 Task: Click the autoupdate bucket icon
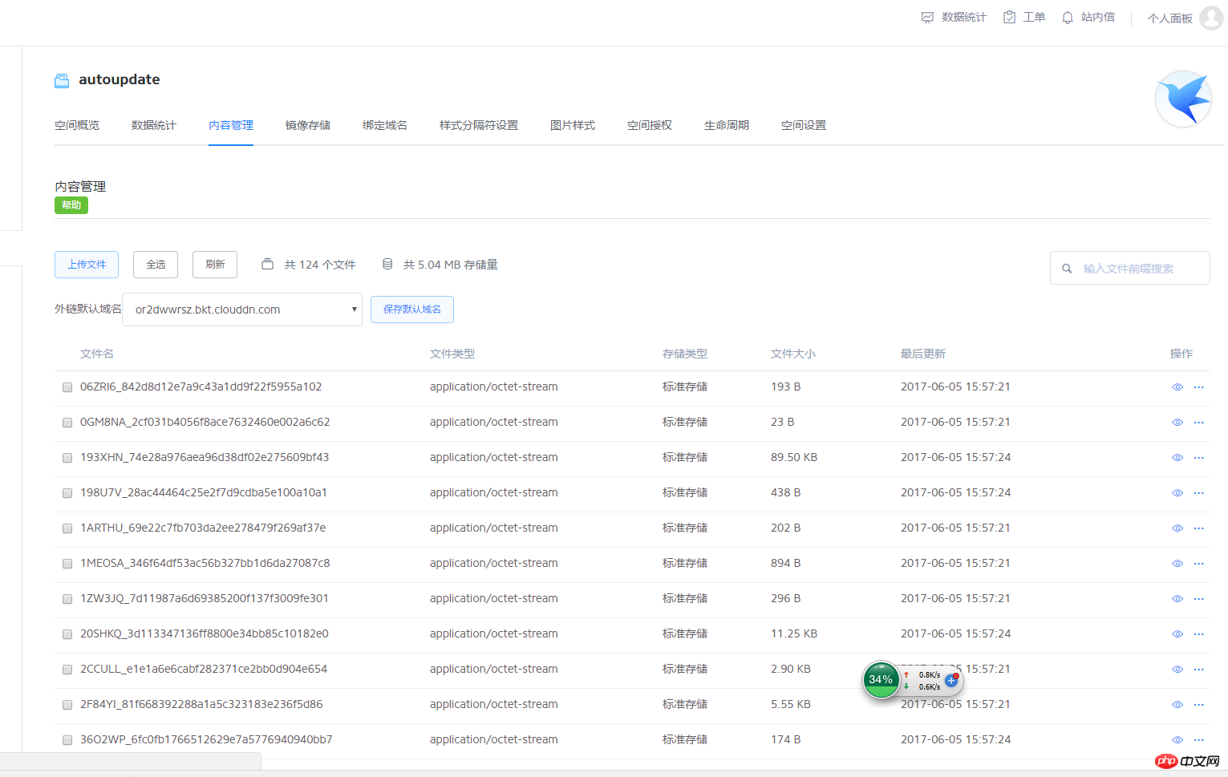(x=62, y=80)
